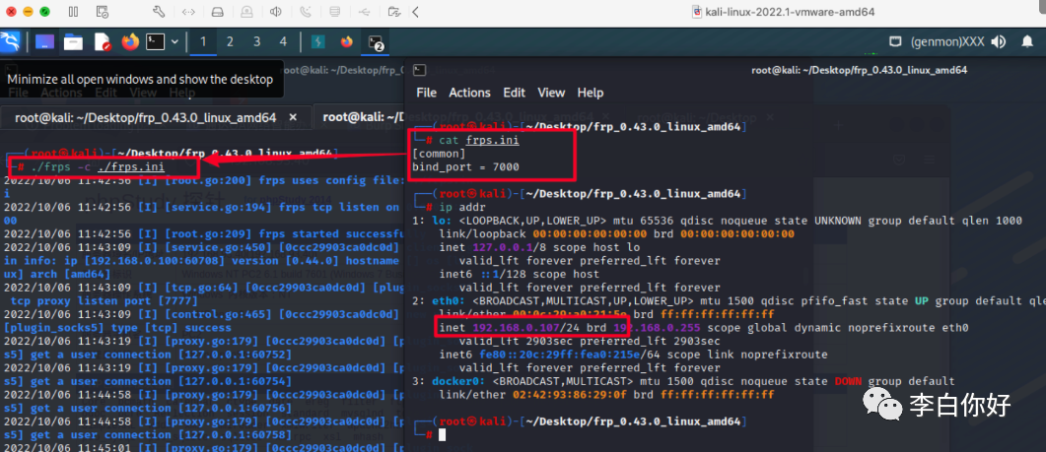
Task: Launch the text editor from Kali panel
Action: coord(103,42)
